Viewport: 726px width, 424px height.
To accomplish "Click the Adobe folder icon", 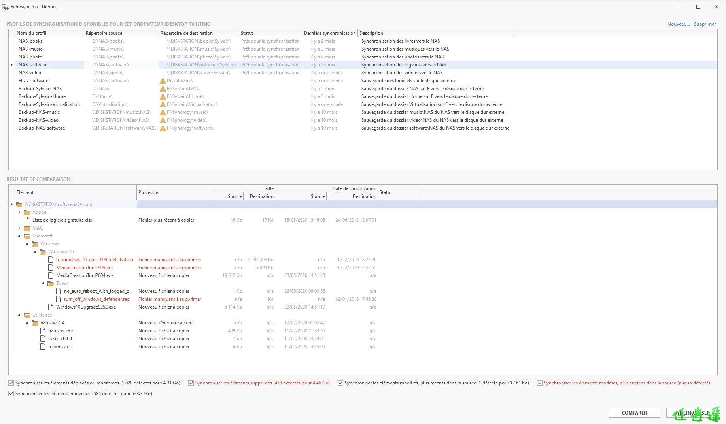I will pyautogui.click(x=27, y=212).
